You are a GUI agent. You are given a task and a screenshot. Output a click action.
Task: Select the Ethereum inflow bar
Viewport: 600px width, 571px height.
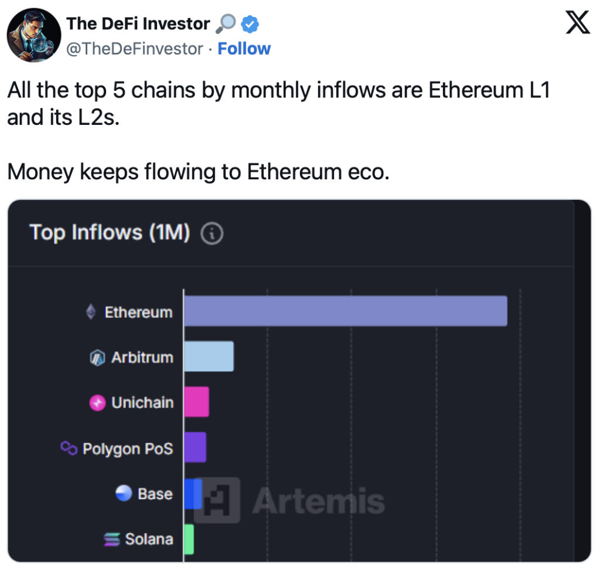(x=346, y=311)
